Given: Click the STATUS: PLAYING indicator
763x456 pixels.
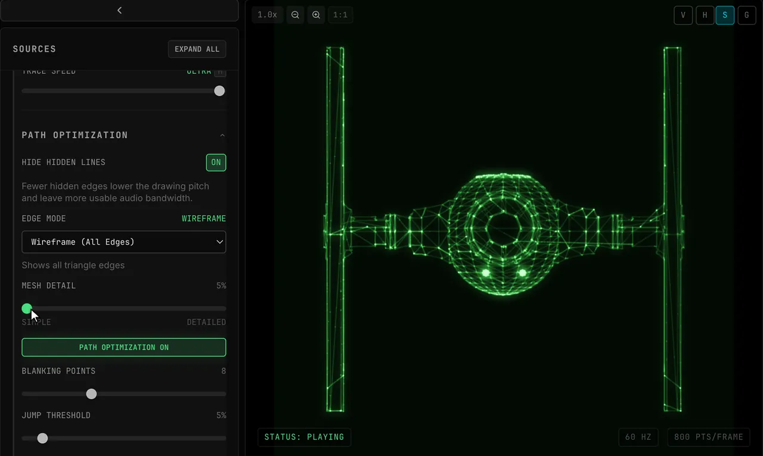Looking at the screenshot, I should click(304, 437).
